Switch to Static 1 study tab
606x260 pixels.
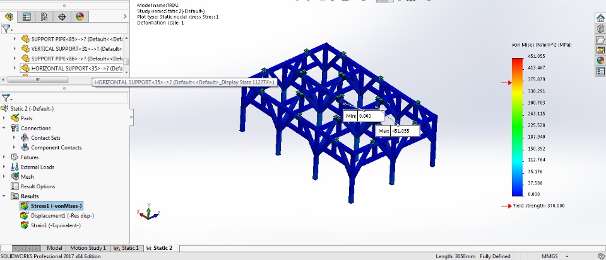click(127, 248)
